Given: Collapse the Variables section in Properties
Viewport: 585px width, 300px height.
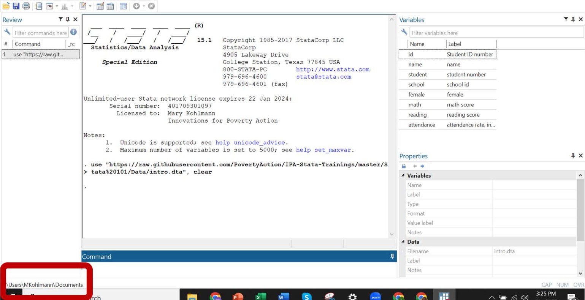Looking at the screenshot, I should [x=403, y=175].
